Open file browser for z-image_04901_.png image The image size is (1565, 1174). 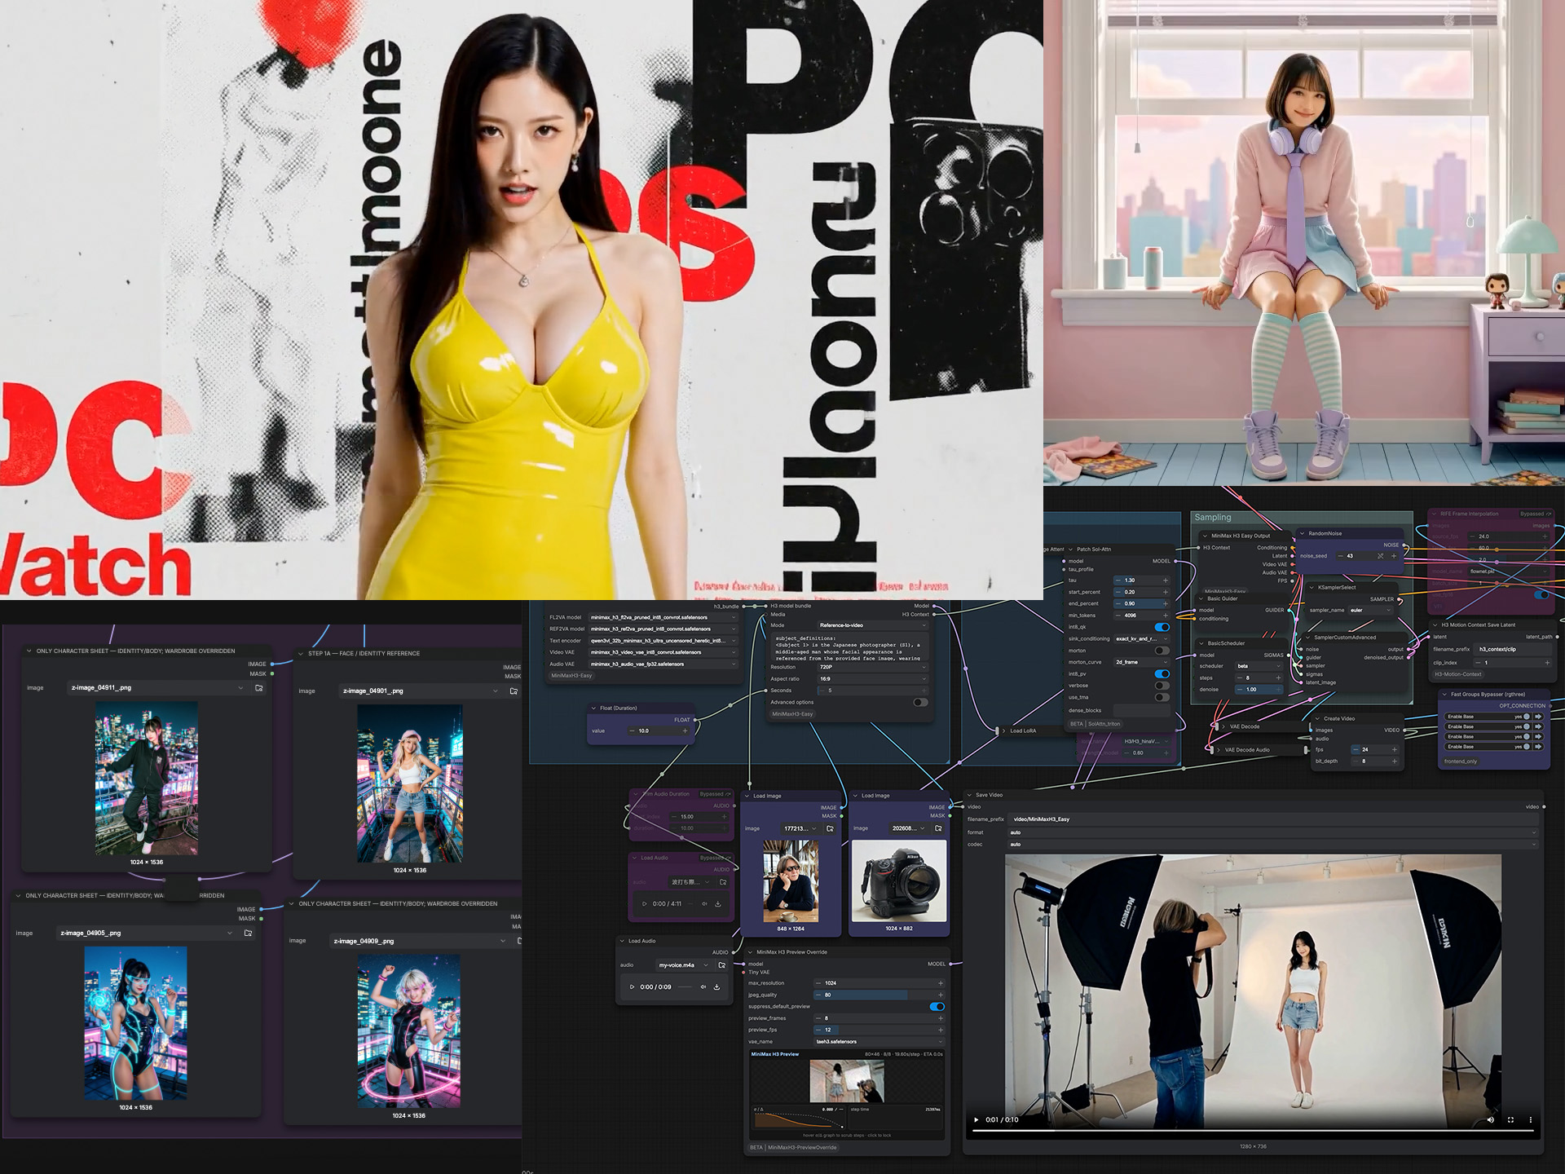pos(514,691)
